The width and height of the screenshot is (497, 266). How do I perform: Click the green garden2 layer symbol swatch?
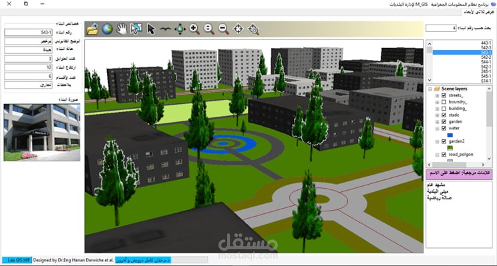(450, 148)
